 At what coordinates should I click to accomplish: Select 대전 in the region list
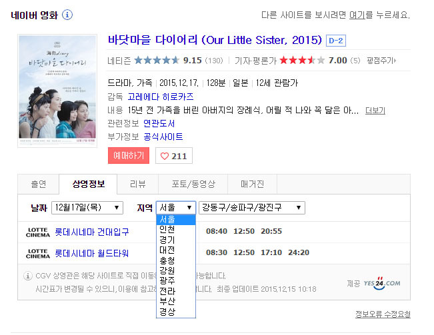[x=176, y=250]
